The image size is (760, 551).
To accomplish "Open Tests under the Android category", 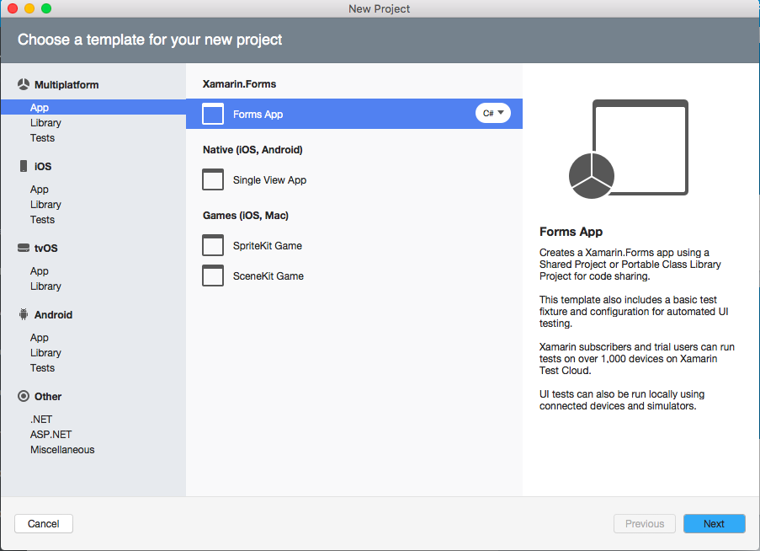I will tap(42, 368).
